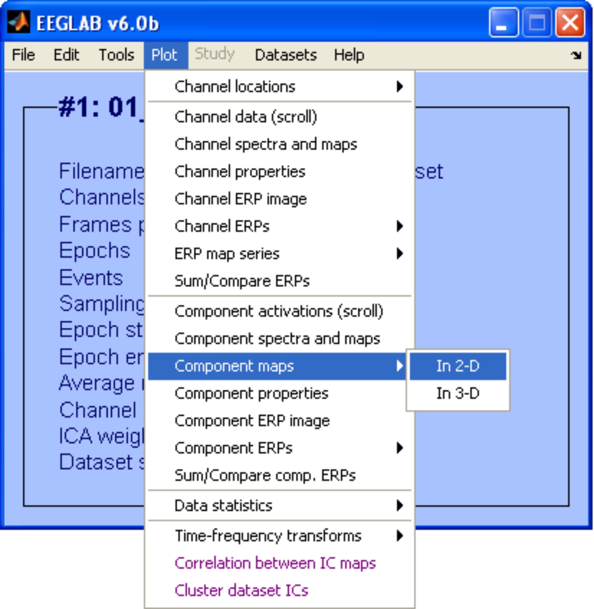This screenshot has width=594, height=609.
Task: Pick In 3-D from the submenu
Action: pyautogui.click(x=458, y=393)
